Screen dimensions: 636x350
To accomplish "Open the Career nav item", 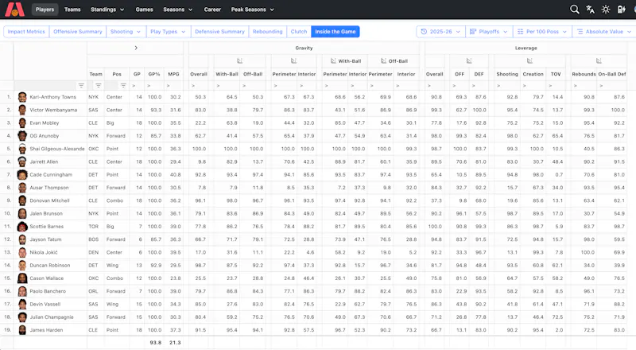I will pyautogui.click(x=212, y=10).
